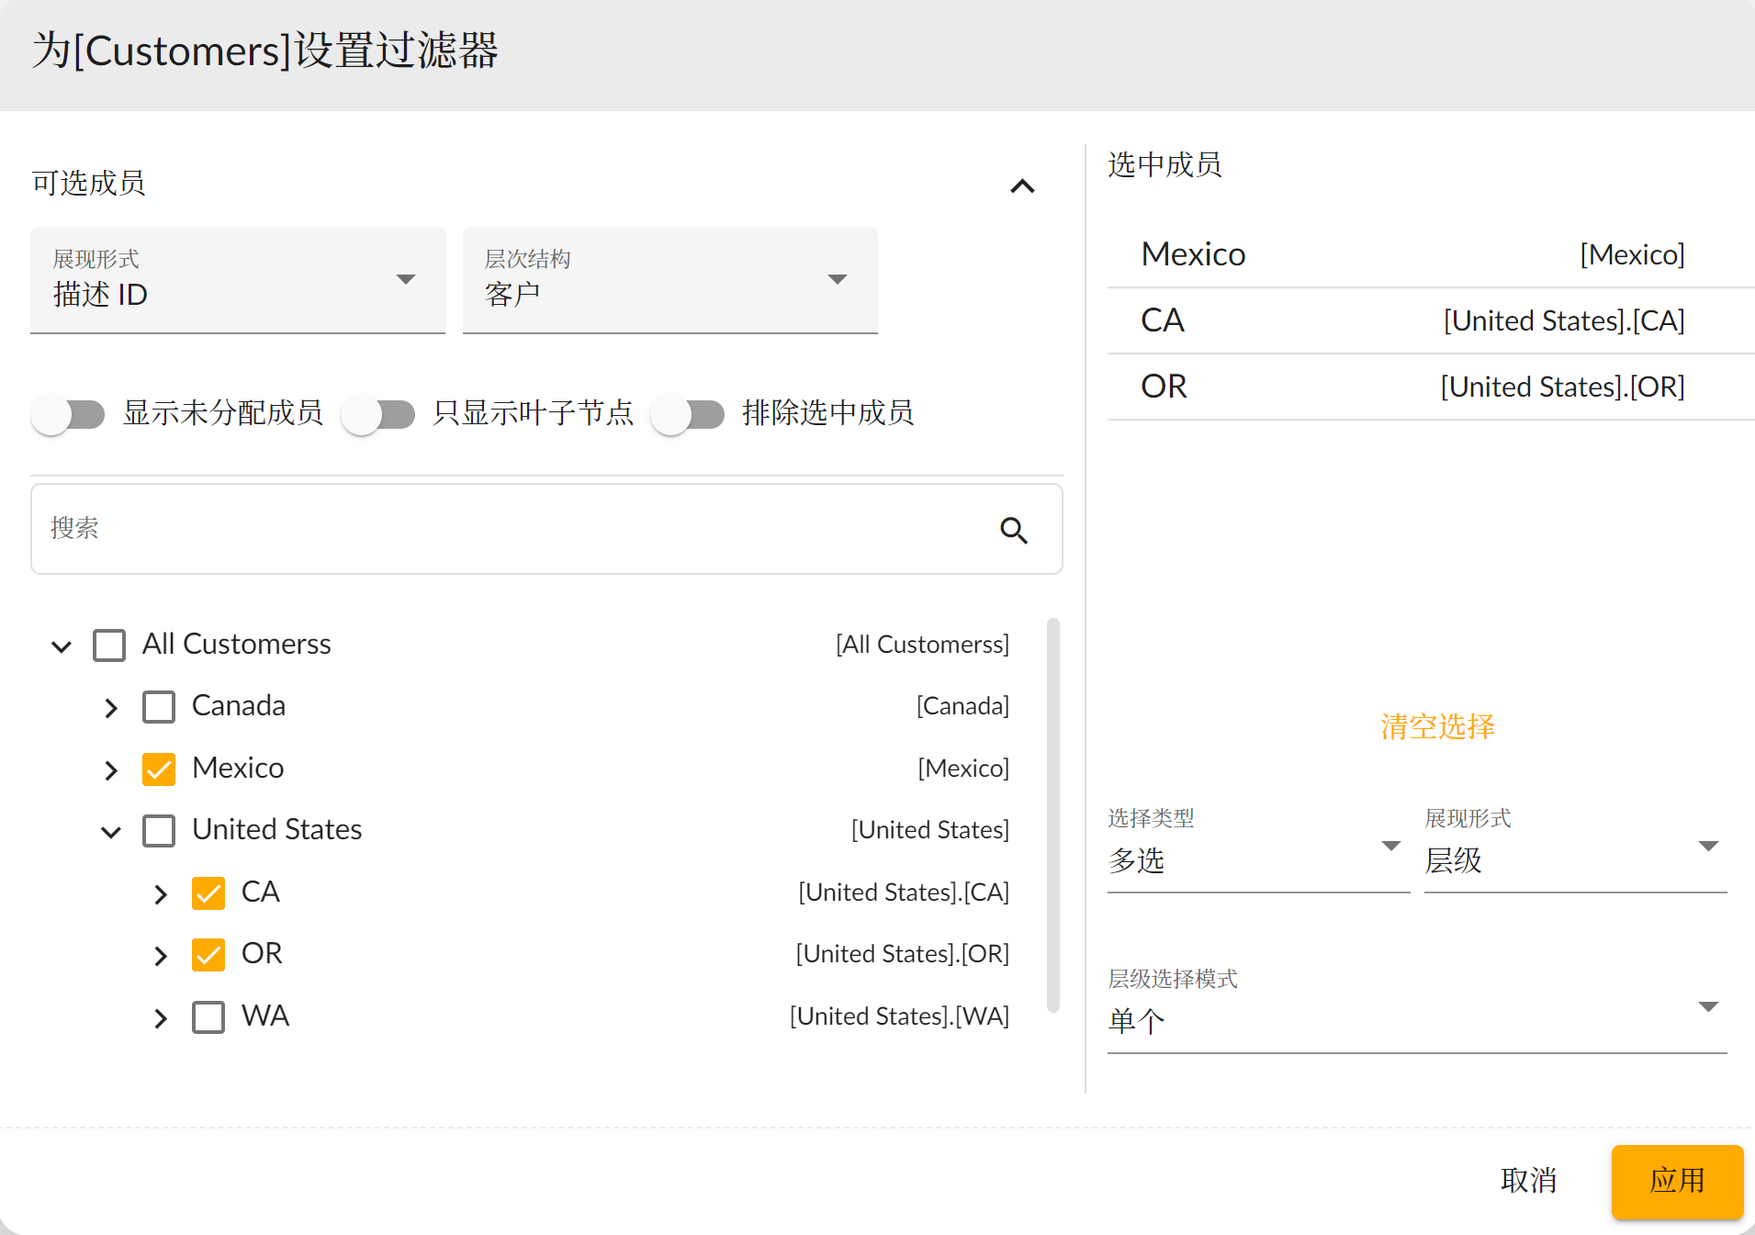1755x1235 pixels.
Task: Collapse the All Customerss tree node
Action: tap(62, 646)
